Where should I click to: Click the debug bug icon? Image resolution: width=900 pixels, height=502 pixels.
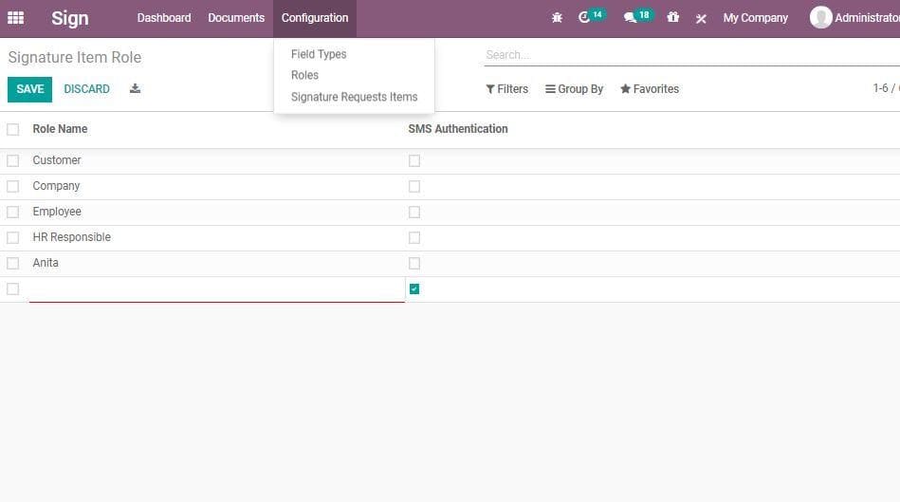click(x=557, y=18)
